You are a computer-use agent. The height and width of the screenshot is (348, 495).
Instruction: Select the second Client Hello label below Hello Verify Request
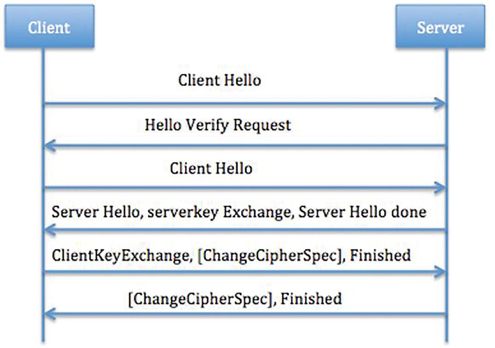pos(211,168)
